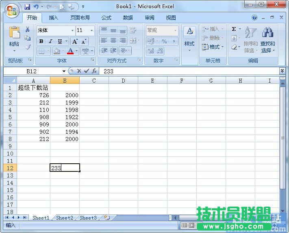The image size is (289, 233).
Task: Confirm the entry with the formula bar checkmark
Action: [86, 71]
